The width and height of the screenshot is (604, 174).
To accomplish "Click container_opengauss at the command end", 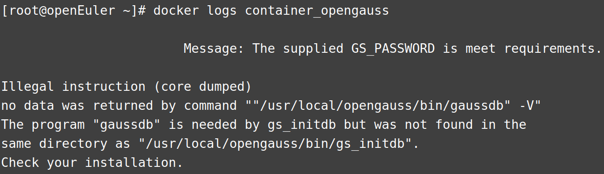I will click(x=317, y=10).
